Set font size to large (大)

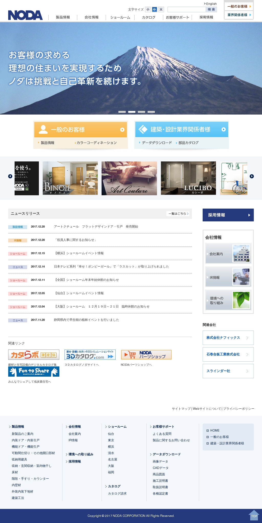(x=161, y=9)
